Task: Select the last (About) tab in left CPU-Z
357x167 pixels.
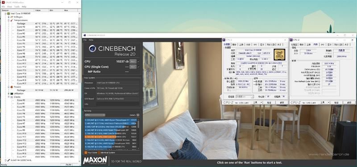Action: click(x=279, y=44)
